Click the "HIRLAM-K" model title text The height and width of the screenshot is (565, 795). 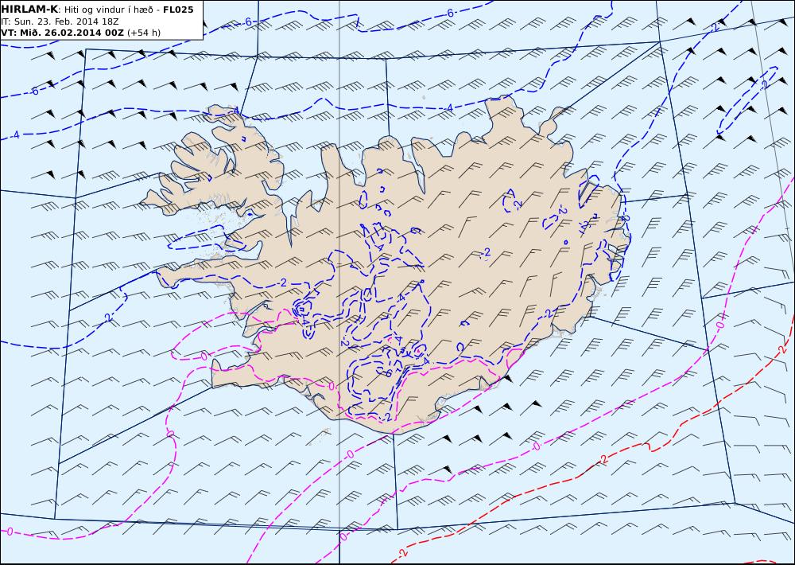[29, 10]
